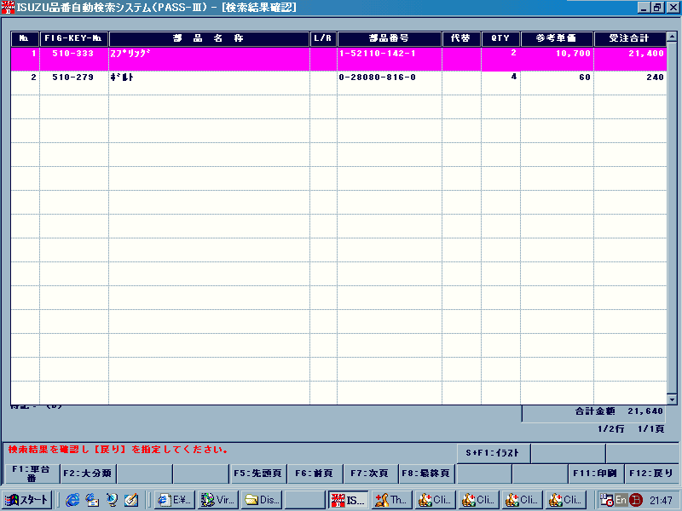Click the scroll down arrow of results table
The height and width of the screenshot is (511, 682).
(672, 399)
